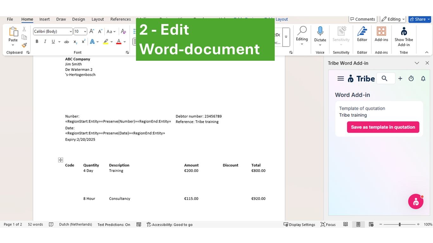Switch to the Draw tab
This screenshot has width=433, height=243.
tap(61, 19)
